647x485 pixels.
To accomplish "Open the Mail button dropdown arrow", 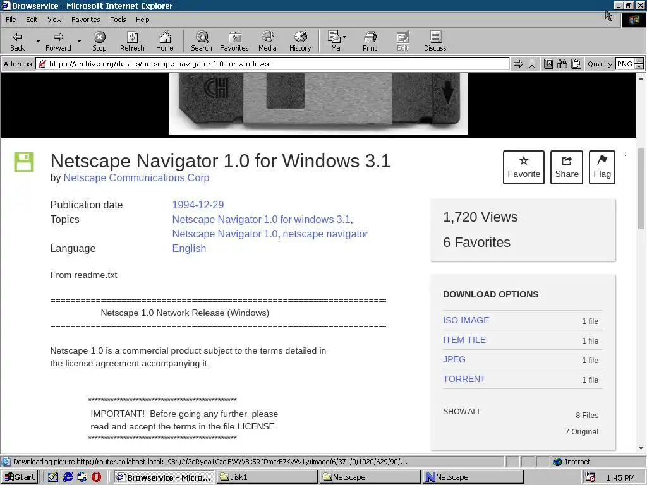I will point(345,37).
